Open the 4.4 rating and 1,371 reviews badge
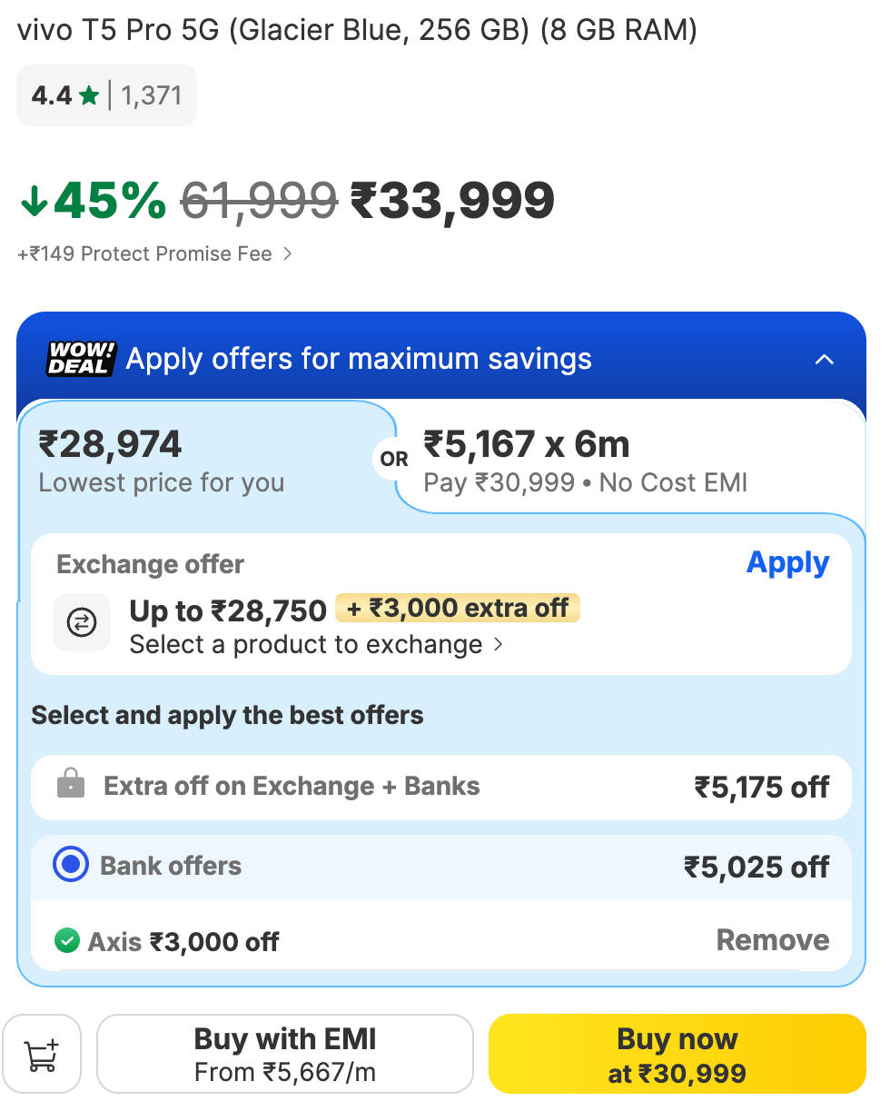The width and height of the screenshot is (890, 1101). point(106,95)
